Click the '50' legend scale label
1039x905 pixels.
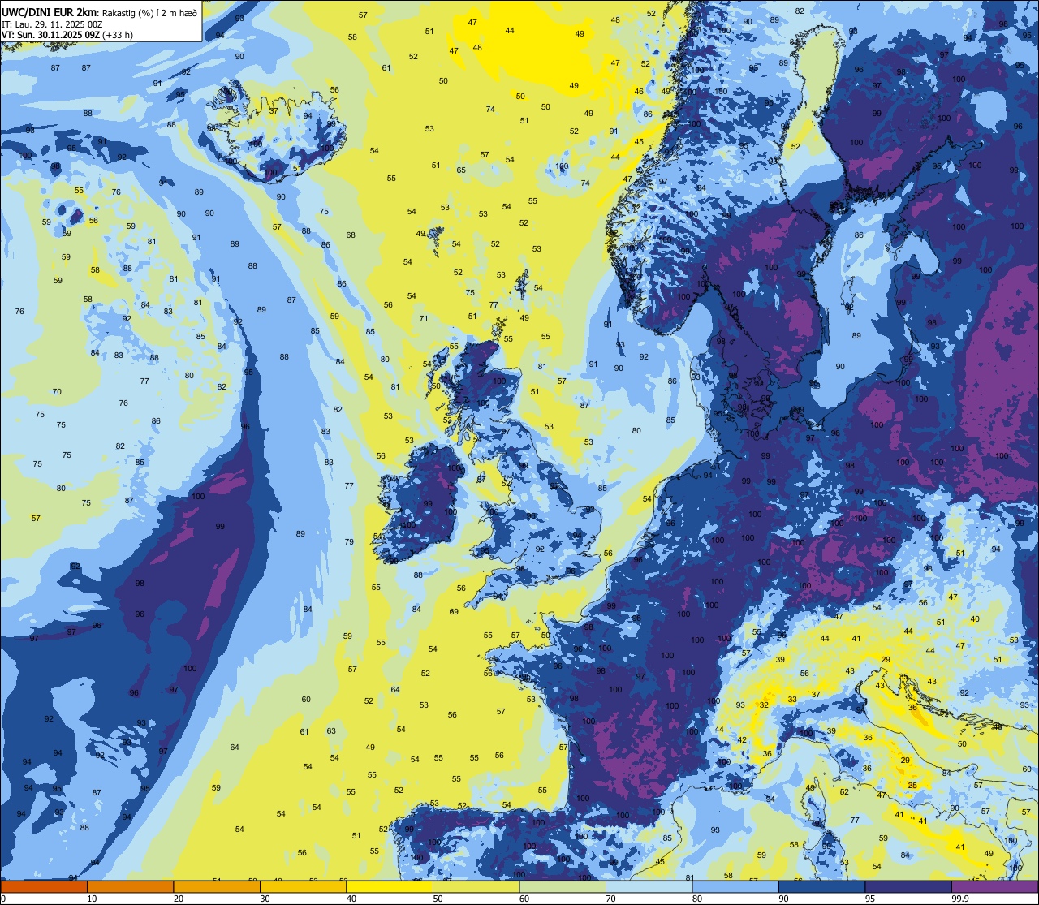[438, 899]
